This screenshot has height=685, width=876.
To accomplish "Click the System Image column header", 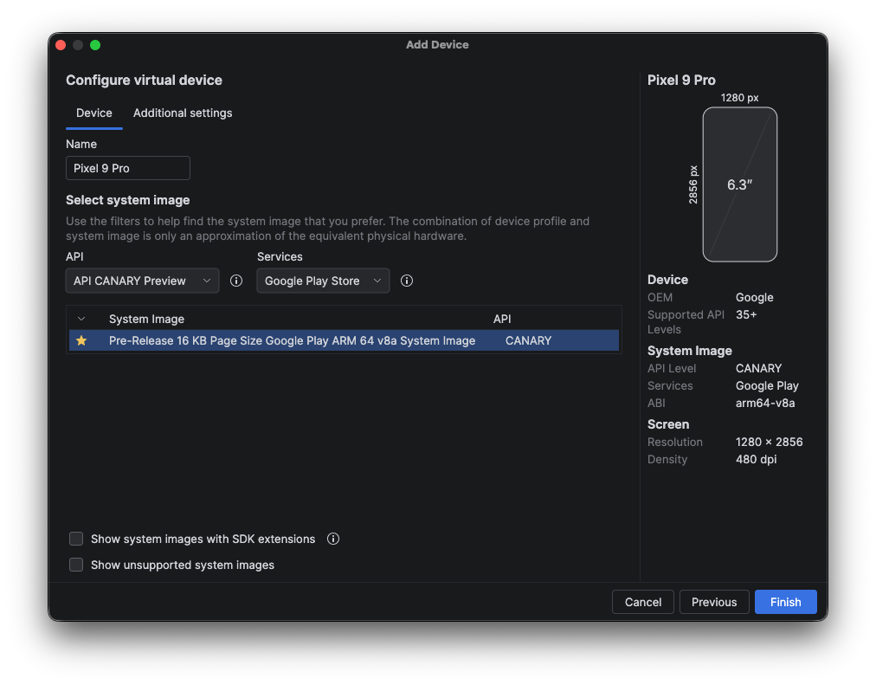I will pos(146,319).
